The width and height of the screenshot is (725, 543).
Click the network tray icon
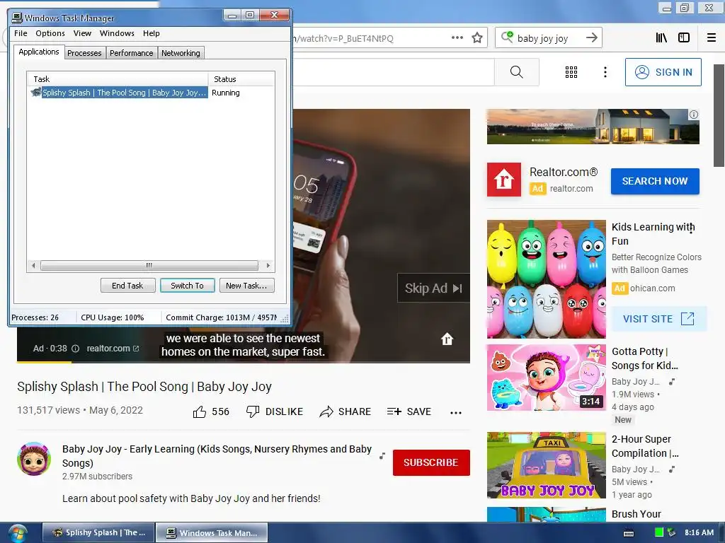(671, 532)
